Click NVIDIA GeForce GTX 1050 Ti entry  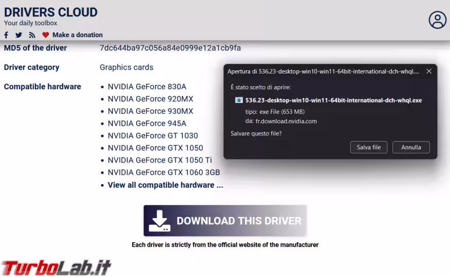[160, 160]
